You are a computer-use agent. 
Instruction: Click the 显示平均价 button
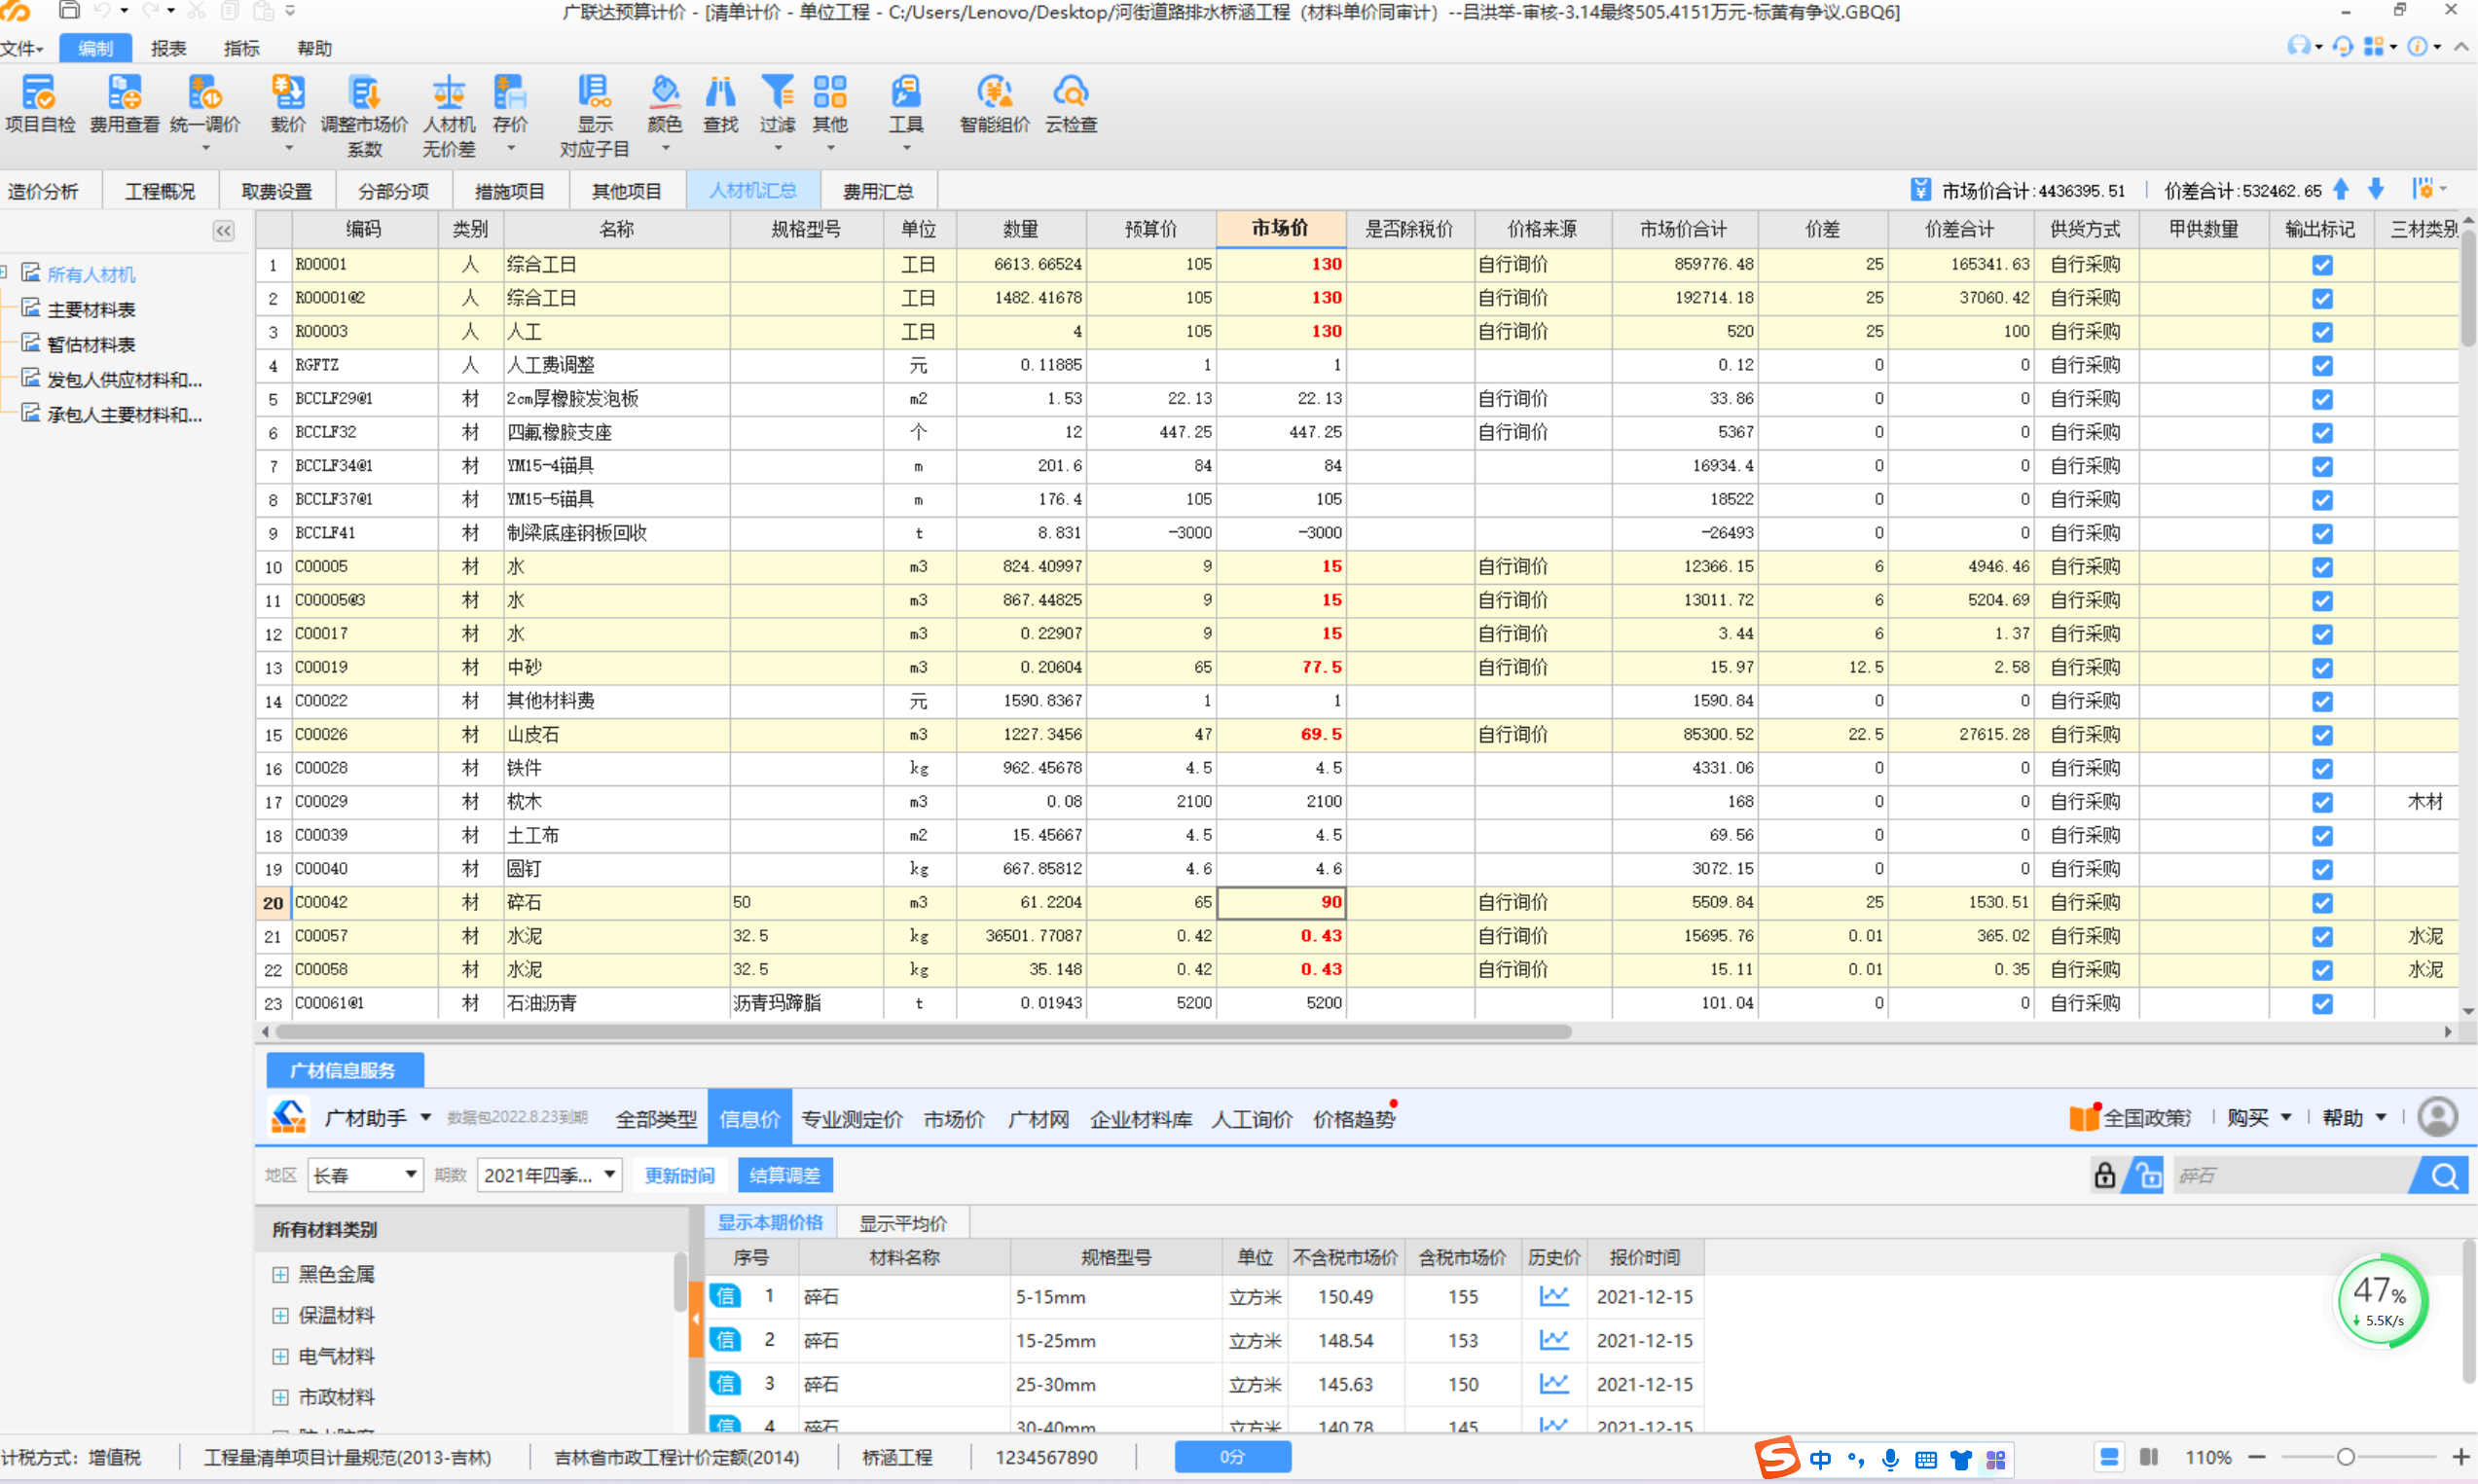coord(903,1222)
